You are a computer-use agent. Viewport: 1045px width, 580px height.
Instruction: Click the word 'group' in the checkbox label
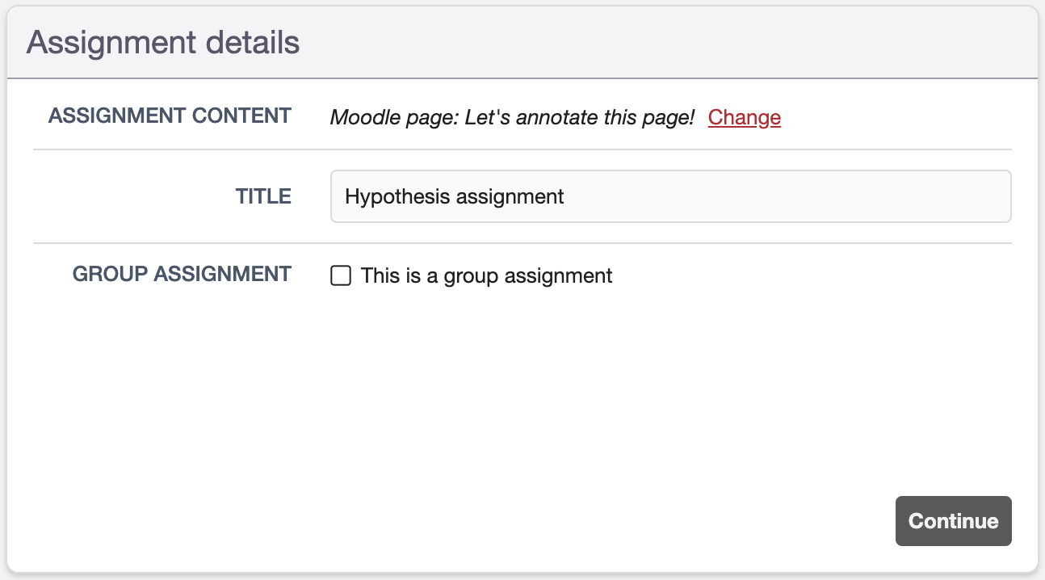coord(472,276)
